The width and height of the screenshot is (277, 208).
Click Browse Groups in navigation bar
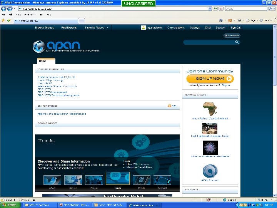tap(44, 27)
